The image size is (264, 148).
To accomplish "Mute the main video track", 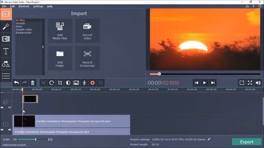I will [x=9, y=130].
